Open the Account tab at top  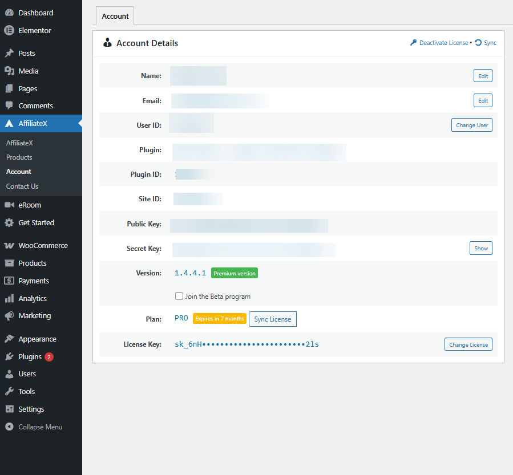tap(115, 16)
